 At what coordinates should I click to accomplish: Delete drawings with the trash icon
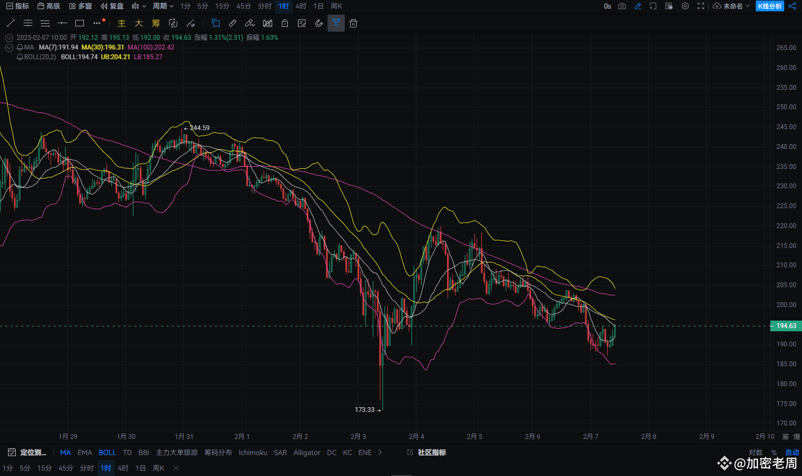click(353, 23)
